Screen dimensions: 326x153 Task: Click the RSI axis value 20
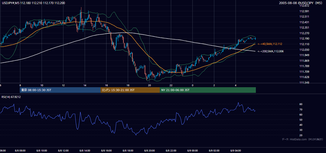301,135
